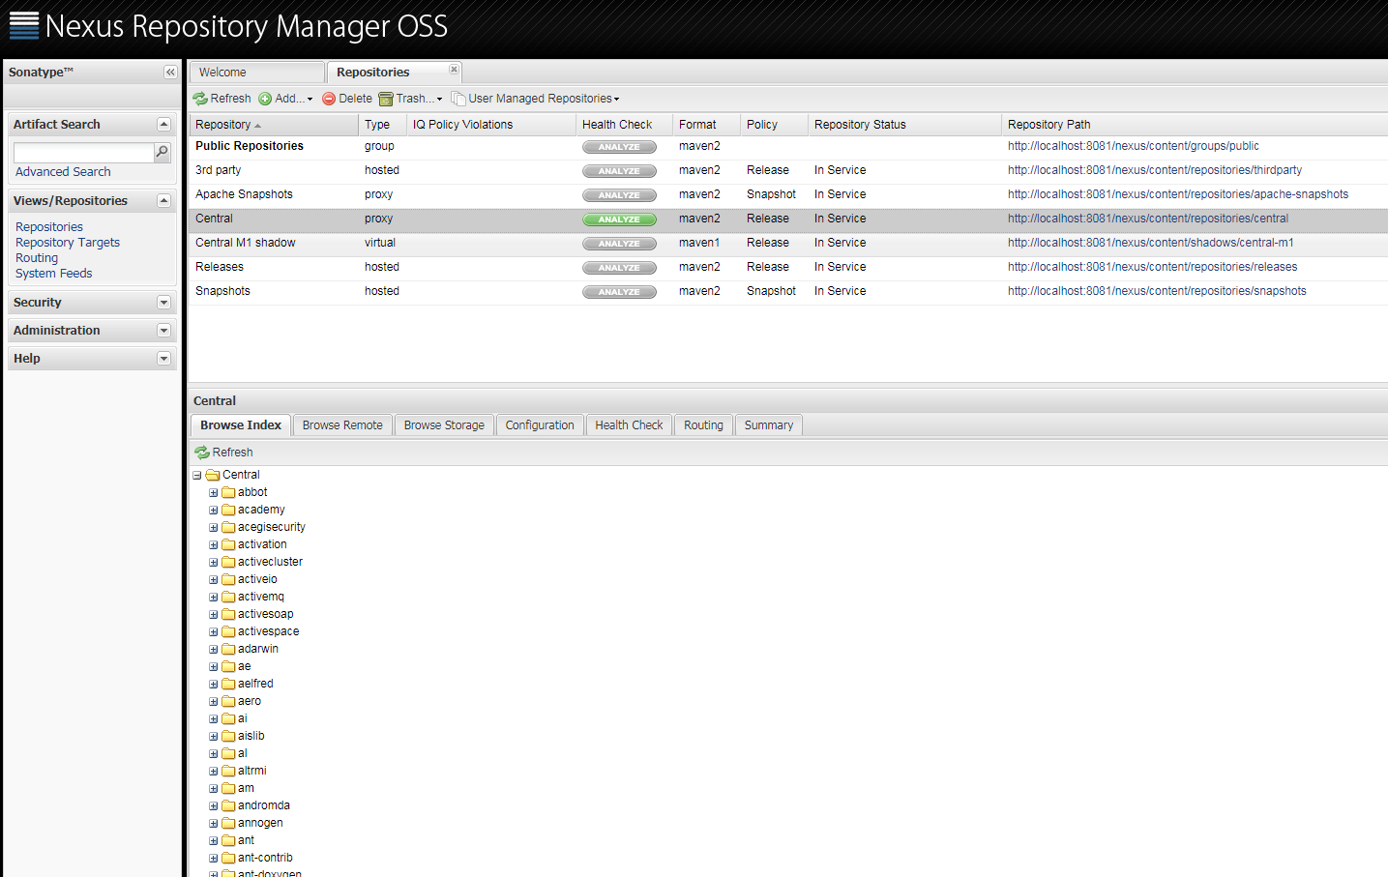Click ANALYZE for Releases repository
Screen dimensions: 1388x877
pyautogui.click(x=619, y=268)
